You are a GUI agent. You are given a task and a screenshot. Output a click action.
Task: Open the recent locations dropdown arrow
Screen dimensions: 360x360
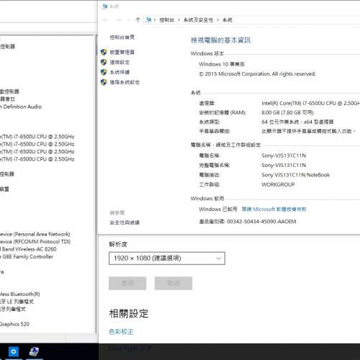128,20
